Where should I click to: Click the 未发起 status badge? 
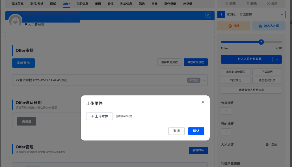point(194,80)
